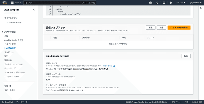The height and width of the screenshot is (104, 204).
Task: Click the clock icon in right panel
Action: pyautogui.click(x=201, y=8)
